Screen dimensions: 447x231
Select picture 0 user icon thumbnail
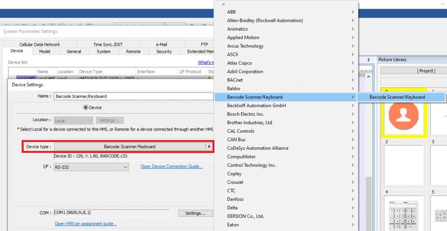coord(404,114)
